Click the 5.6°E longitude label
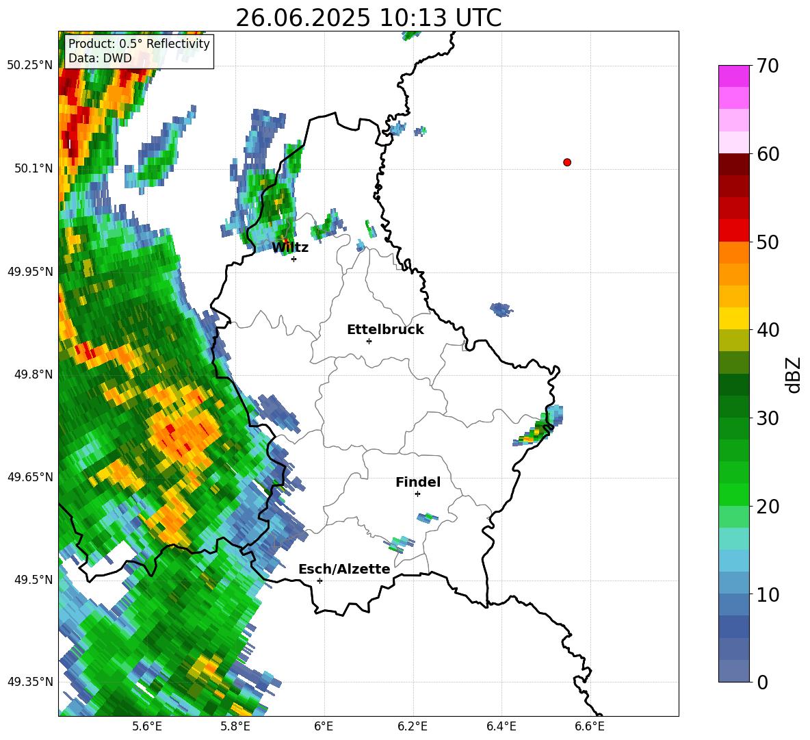810x740 pixels. (147, 726)
